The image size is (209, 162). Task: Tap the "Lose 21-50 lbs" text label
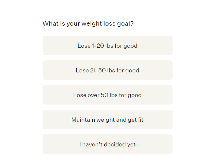[96, 70]
